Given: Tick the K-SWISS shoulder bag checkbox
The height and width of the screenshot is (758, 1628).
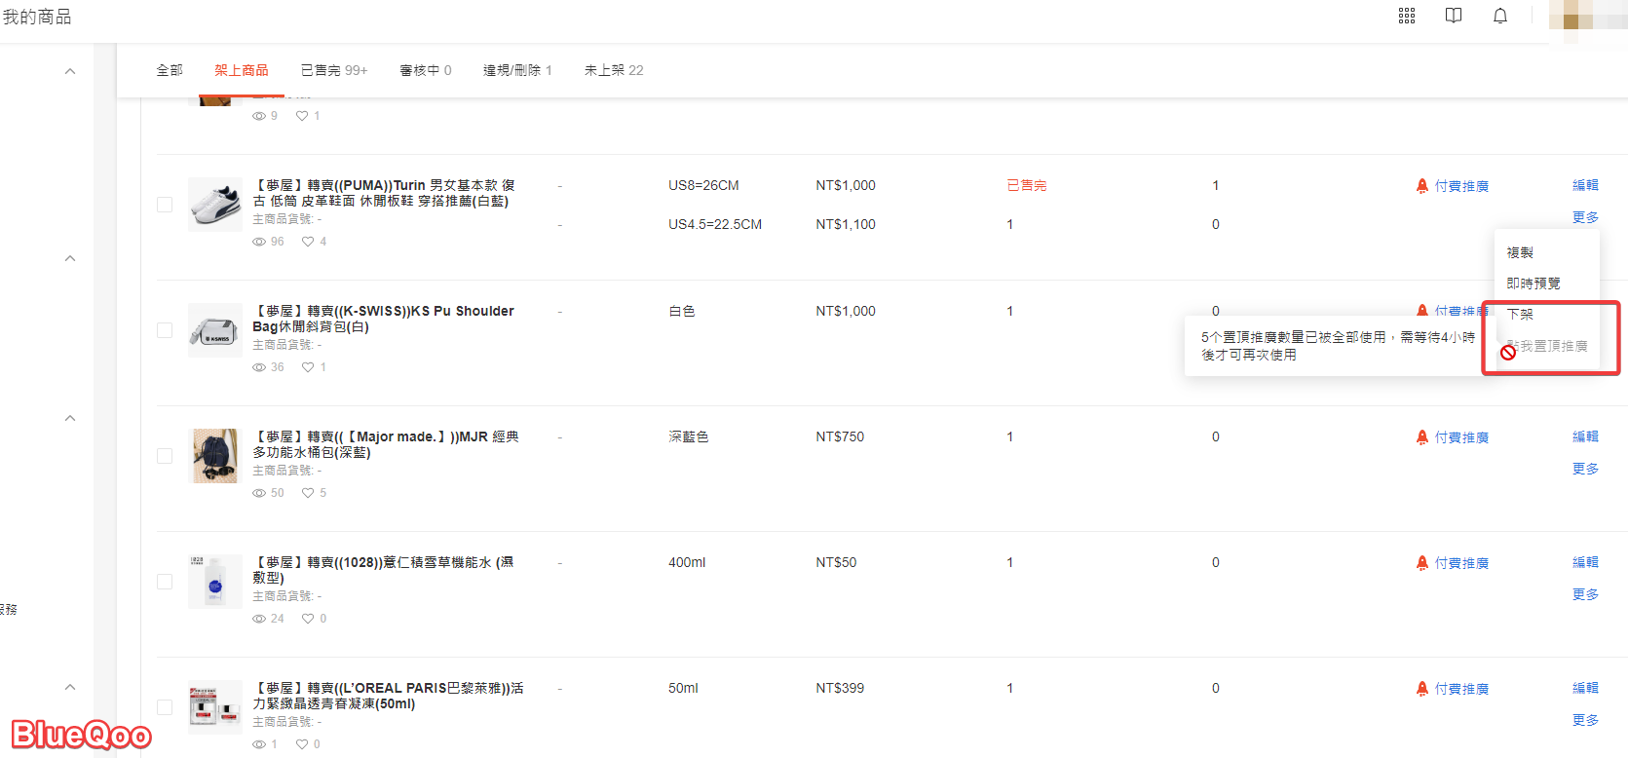Looking at the screenshot, I should [x=165, y=330].
